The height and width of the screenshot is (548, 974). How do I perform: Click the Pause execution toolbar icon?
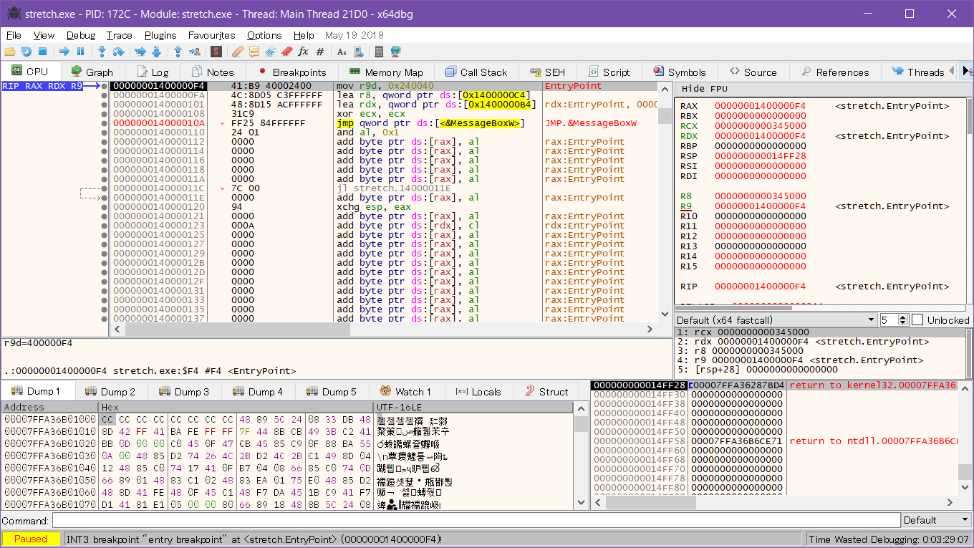point(80,52)
